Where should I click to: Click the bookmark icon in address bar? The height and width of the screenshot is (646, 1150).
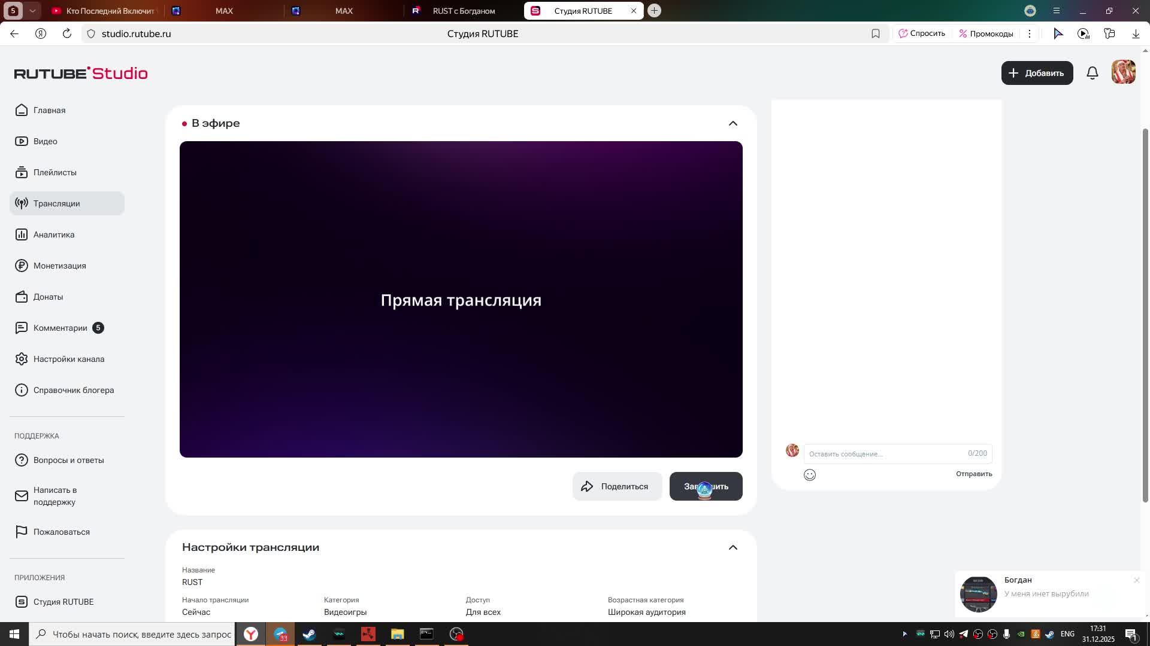tap(876, 33)
